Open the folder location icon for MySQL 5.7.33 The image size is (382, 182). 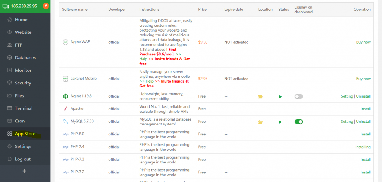260,122
